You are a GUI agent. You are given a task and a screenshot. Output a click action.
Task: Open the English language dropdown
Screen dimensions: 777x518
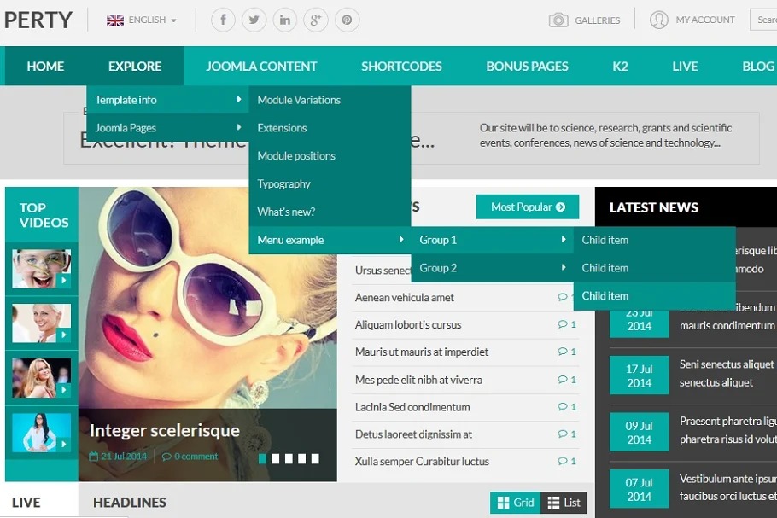tap(142, 20)
